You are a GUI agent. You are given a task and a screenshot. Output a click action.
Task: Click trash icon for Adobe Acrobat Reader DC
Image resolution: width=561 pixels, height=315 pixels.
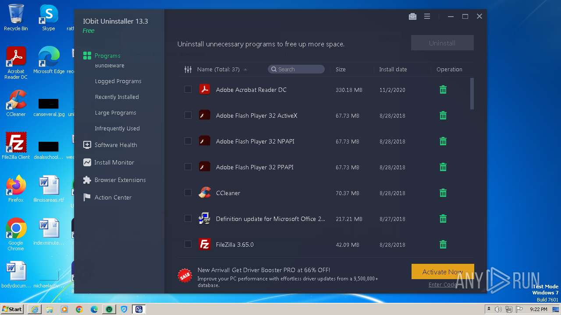[443, 90]
